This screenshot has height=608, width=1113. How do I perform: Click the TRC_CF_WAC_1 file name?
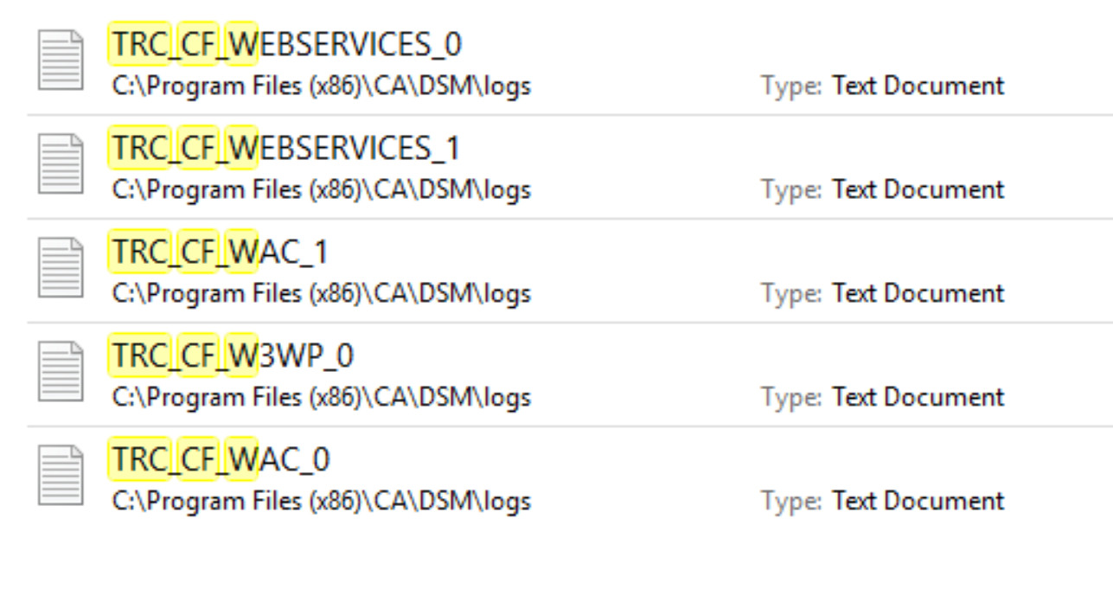[x=221, y=252]
